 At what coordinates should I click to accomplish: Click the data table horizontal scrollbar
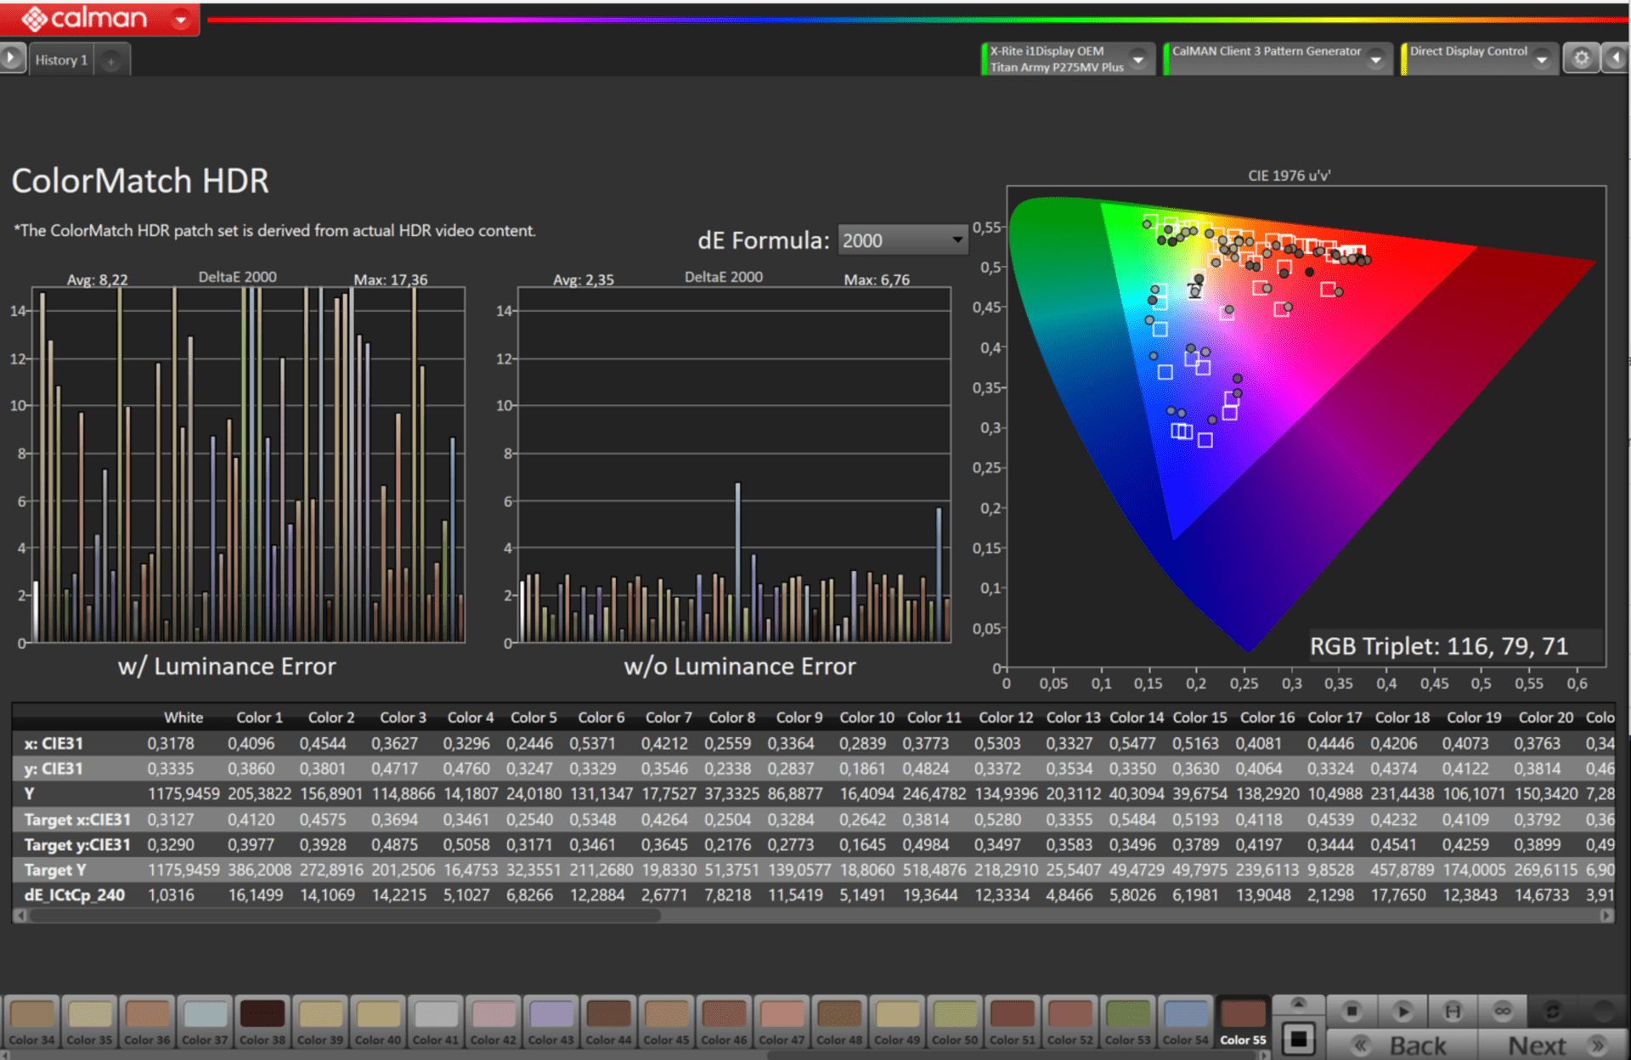(x=340, y=916)
